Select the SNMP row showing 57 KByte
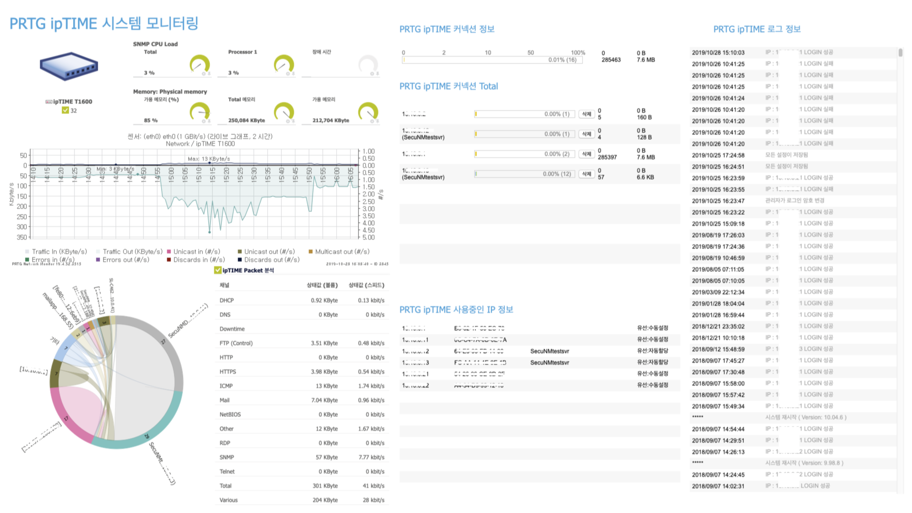This screenshot has height=513, width=912. 302,457
